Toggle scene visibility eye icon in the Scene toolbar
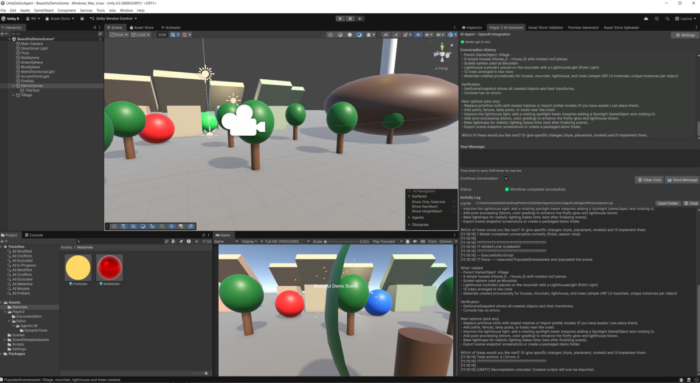 (418, 35)
